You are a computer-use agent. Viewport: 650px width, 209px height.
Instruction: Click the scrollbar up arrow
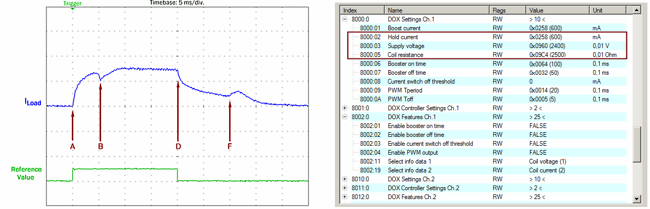[636, 10]
